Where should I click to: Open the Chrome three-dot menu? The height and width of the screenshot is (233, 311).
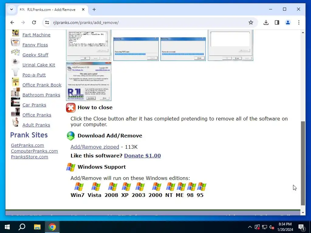pos(299,22)
